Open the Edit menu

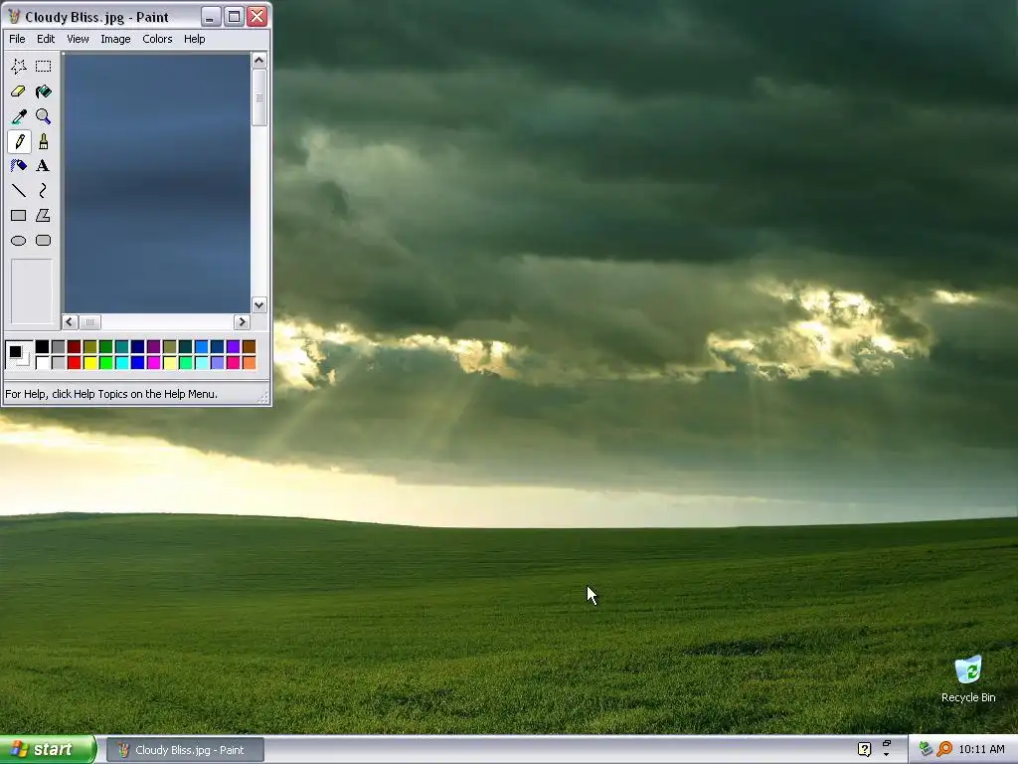point(46,39)
